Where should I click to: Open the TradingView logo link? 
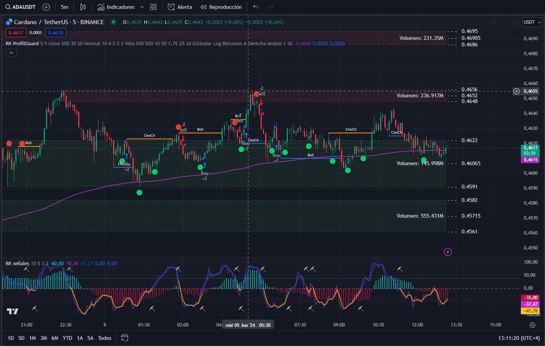coord(13,312)
